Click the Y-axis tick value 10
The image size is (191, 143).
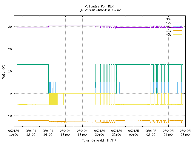pos(10,71)
